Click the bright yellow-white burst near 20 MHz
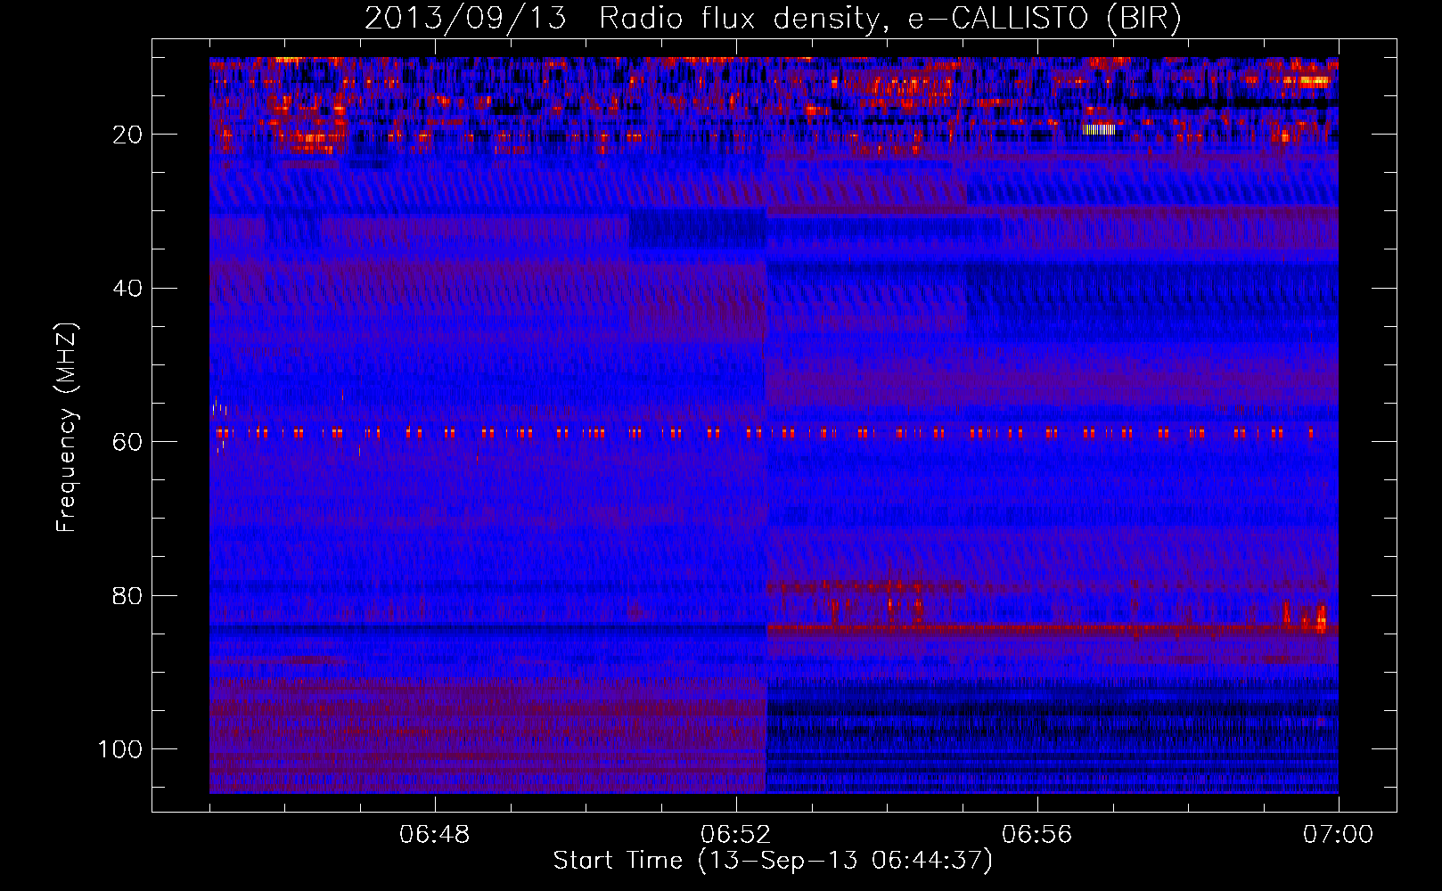The height and width of the screenshot is (891, 1442). [1099, 129]
